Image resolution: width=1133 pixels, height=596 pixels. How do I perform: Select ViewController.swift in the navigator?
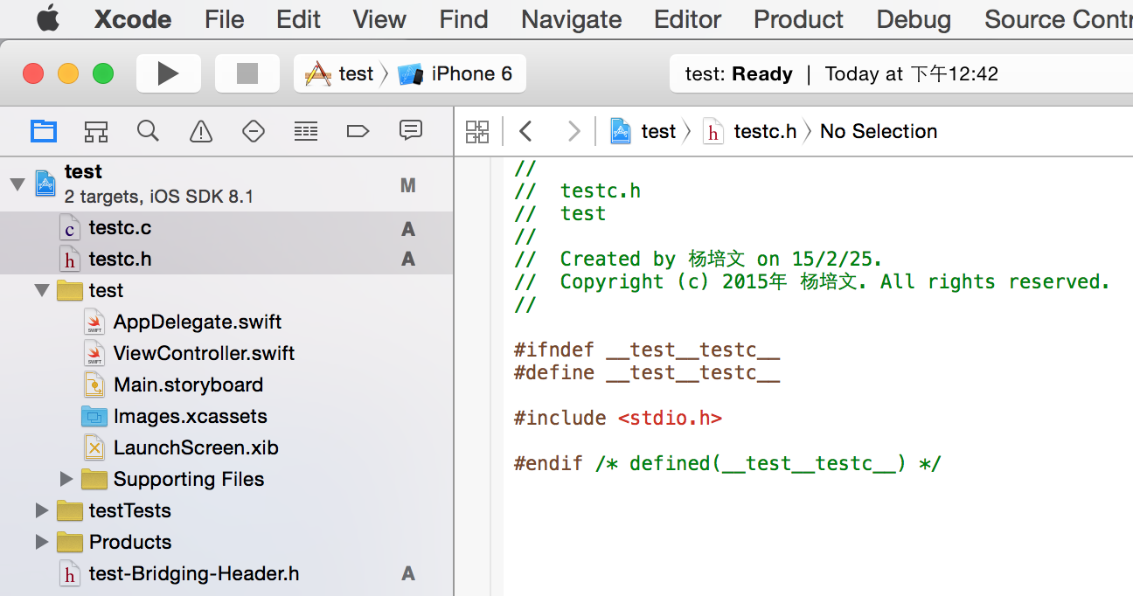pos(203,353)
